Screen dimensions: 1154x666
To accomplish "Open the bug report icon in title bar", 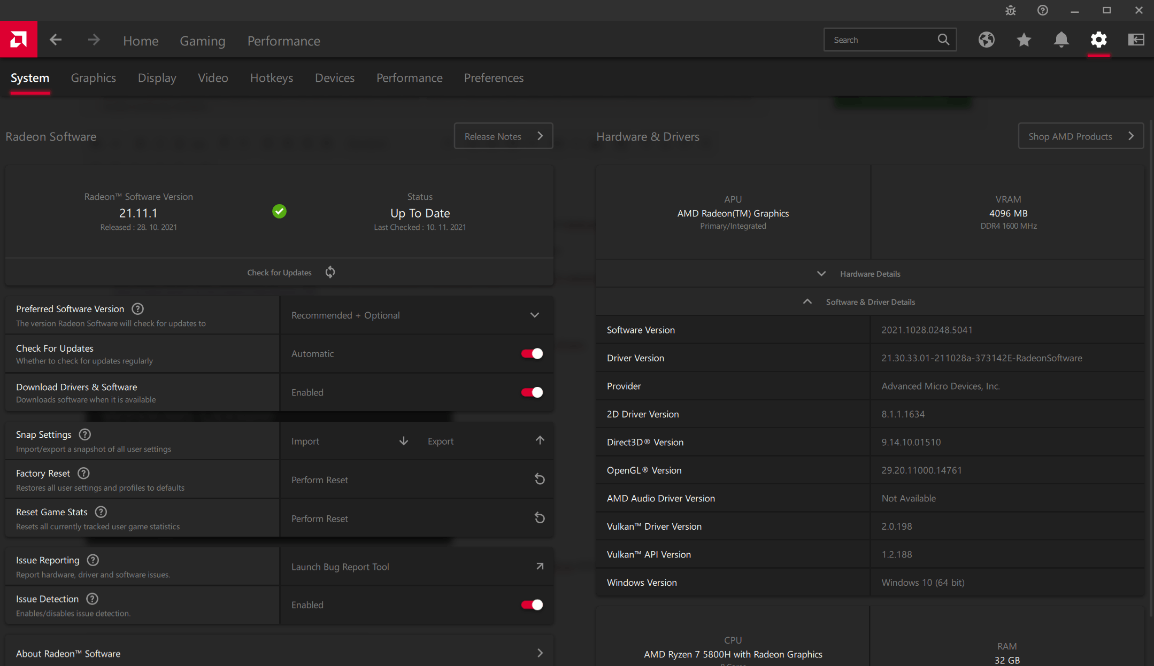I will point(1010,11).
